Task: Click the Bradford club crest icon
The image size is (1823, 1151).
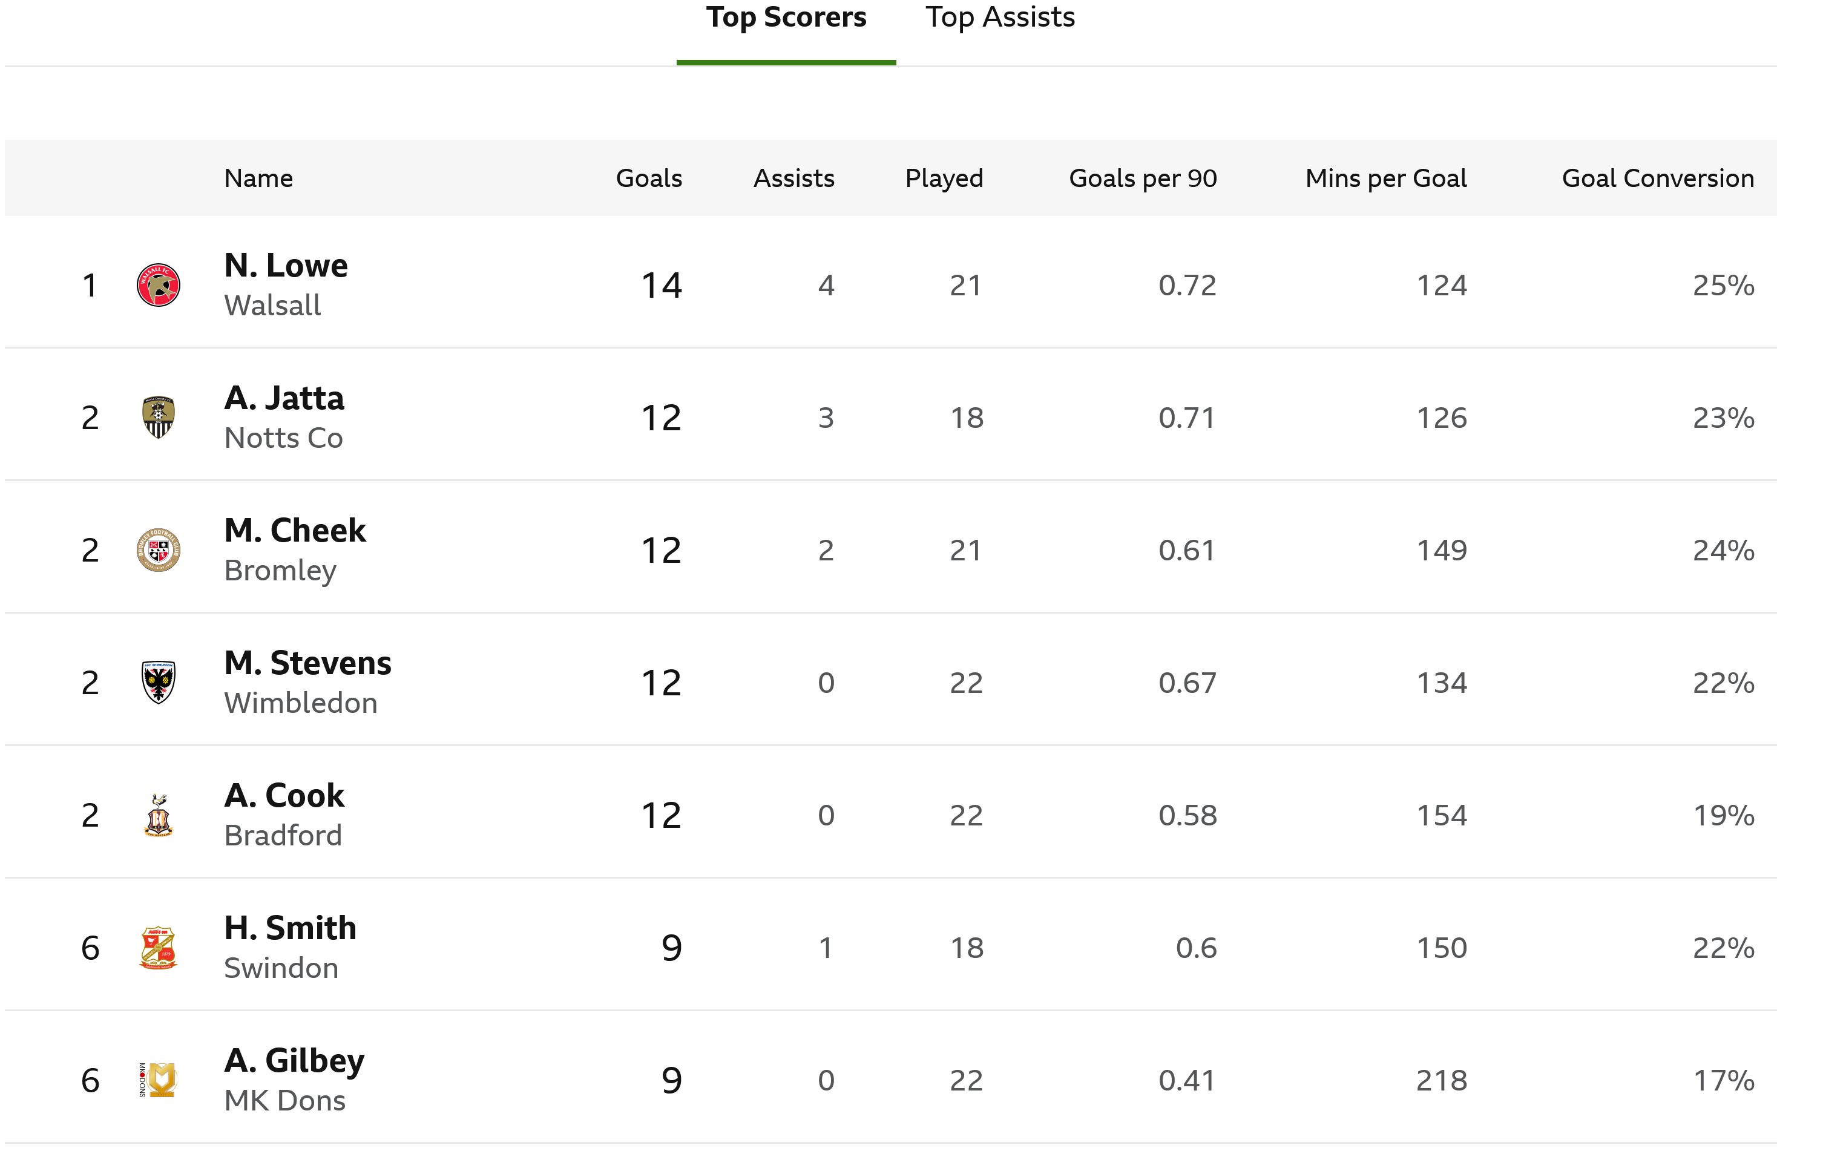Action: tap(158, 815)
